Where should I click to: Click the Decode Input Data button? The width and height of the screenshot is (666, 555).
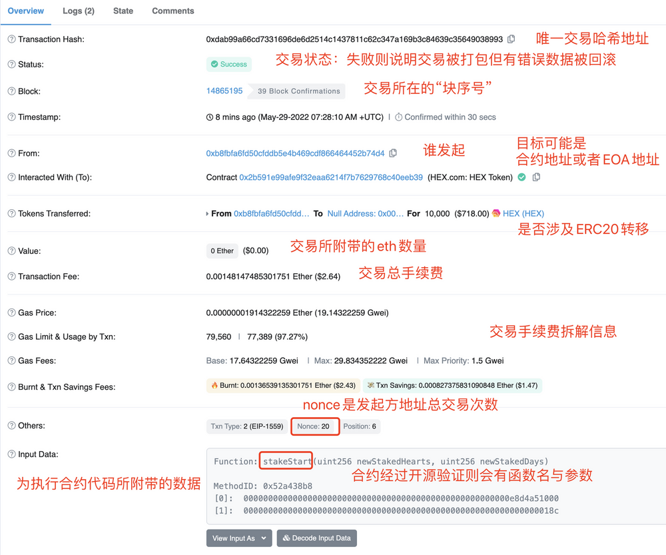[317, 538]
